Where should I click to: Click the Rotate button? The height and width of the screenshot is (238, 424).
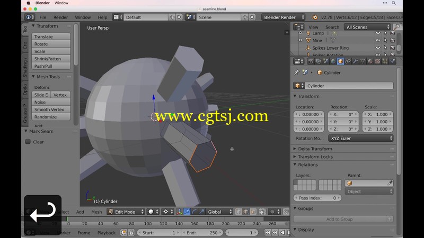click(51, 44)
